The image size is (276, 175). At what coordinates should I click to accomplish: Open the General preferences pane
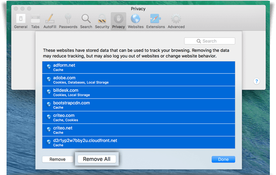click(21, 21)
